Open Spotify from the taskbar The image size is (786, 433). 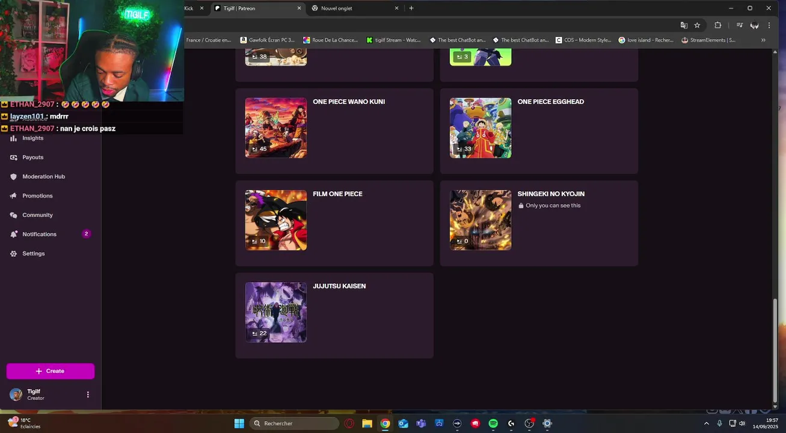493,423
